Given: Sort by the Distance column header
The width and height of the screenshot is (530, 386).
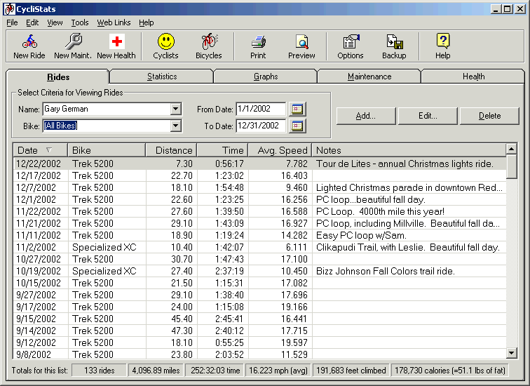Looking at the screenshot, I should (171, 150).
